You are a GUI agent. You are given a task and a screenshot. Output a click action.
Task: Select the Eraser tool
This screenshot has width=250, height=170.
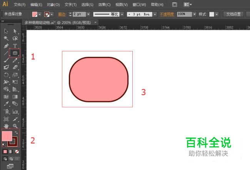pyautogui.click(x=15, y=67)
